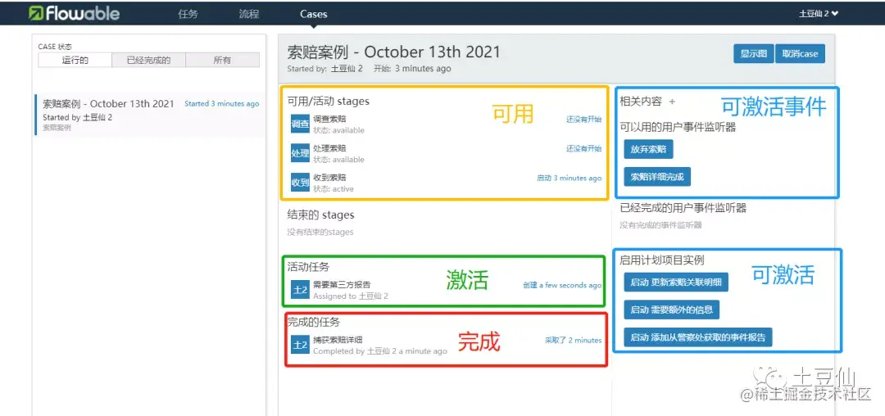
Task: Add related content with the plus icon
Action: [x=672, y=102]
